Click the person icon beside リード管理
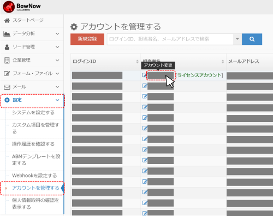The width and height of the screenshot is (273, 216). pos(7,47)
